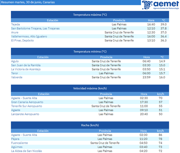
Task: Open La Aldea de San Nicolás station
Action: [26, 151]
